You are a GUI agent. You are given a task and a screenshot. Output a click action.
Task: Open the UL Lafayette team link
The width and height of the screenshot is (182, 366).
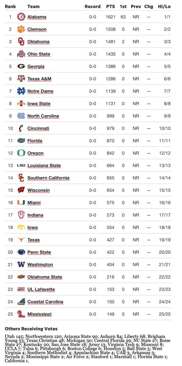pyautogui.click(x=41, y=289)
